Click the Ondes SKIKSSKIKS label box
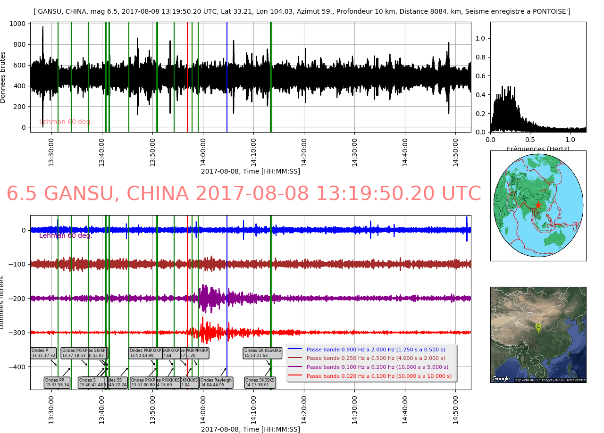This screenshot has height=433, width=604. pyautogui.click(x=263, y=353)
